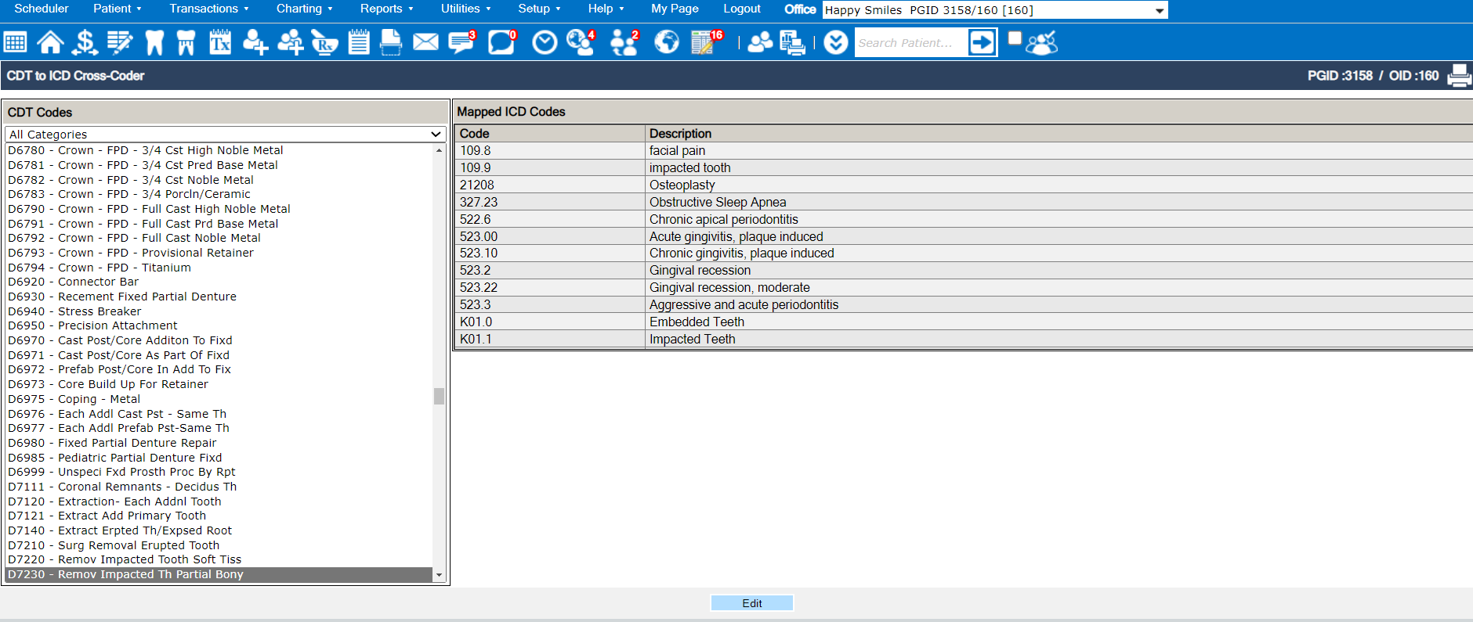The image size is (1473, 622).
Task: Click the Tx treatment plan icon
Action: (x=220, y=42)
